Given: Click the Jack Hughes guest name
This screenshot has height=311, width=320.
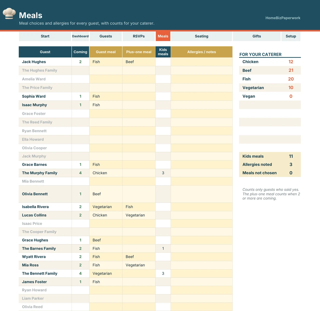Looking at the screenshot, I should click(x=34, y=62).
